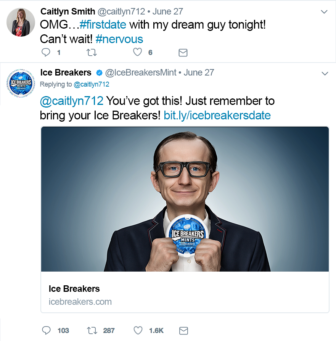
Task: Visit the icebreakers.com card footer
Action: pyautogui.click(x=185, y=292)
